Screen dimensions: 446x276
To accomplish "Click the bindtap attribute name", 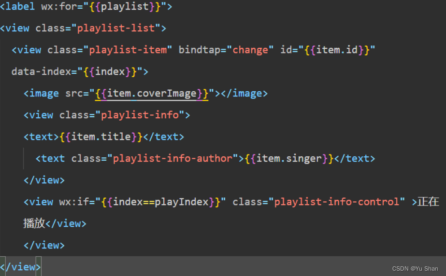I will pyautogui.click(x=199, y=50).
